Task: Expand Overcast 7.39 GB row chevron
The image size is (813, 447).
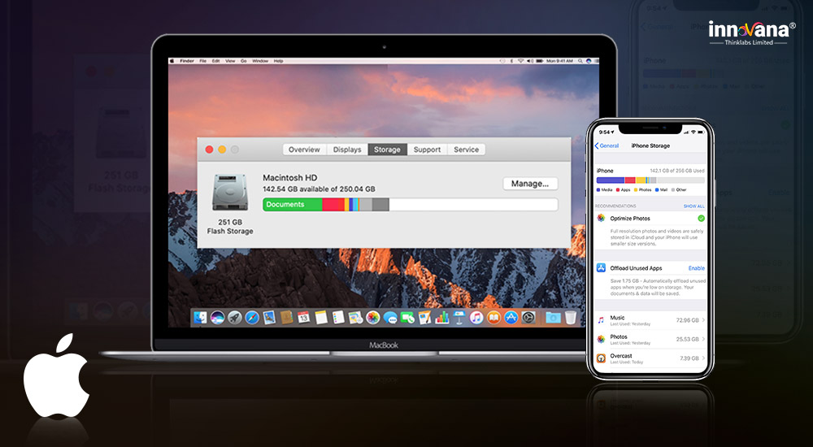Action: point(703,358)
